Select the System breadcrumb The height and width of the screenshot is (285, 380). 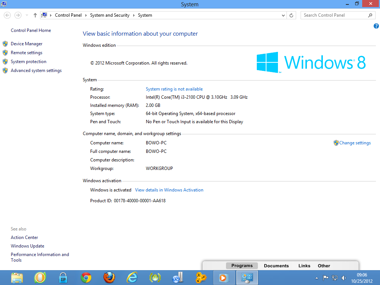point(145,15)
